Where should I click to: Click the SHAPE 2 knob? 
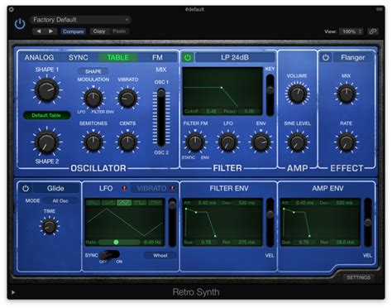point(46,142)
